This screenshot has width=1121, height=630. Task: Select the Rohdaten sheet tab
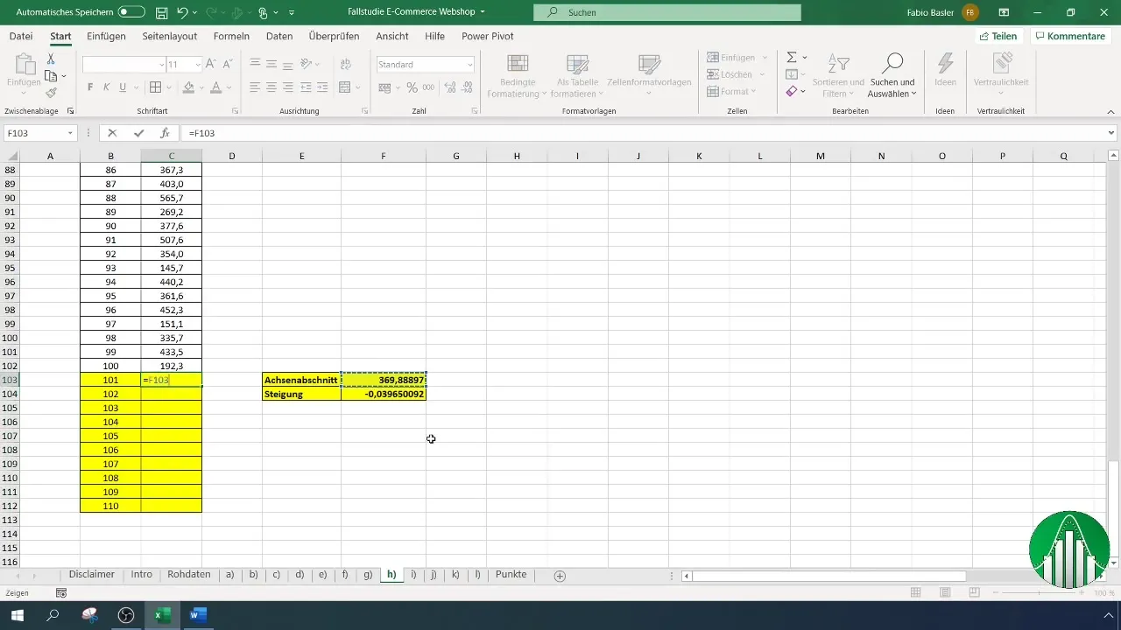(x=189, y=575)
